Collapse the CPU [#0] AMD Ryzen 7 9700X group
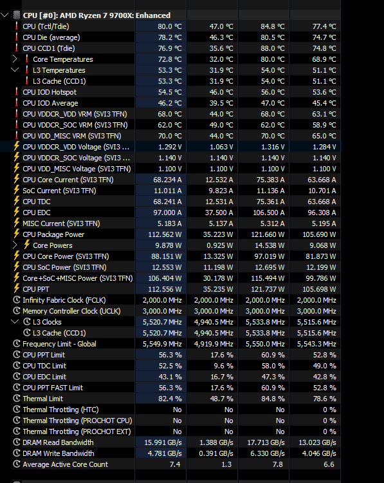 point(5,15)
